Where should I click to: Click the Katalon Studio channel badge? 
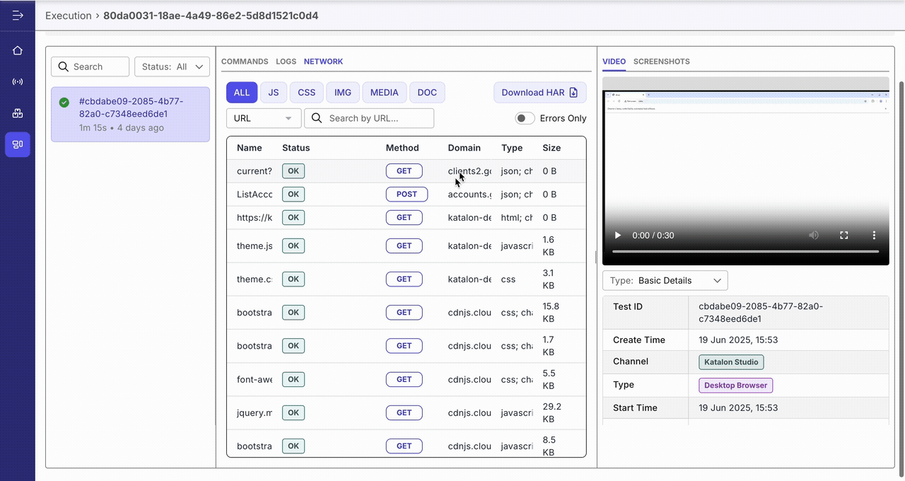coord(731,362)
